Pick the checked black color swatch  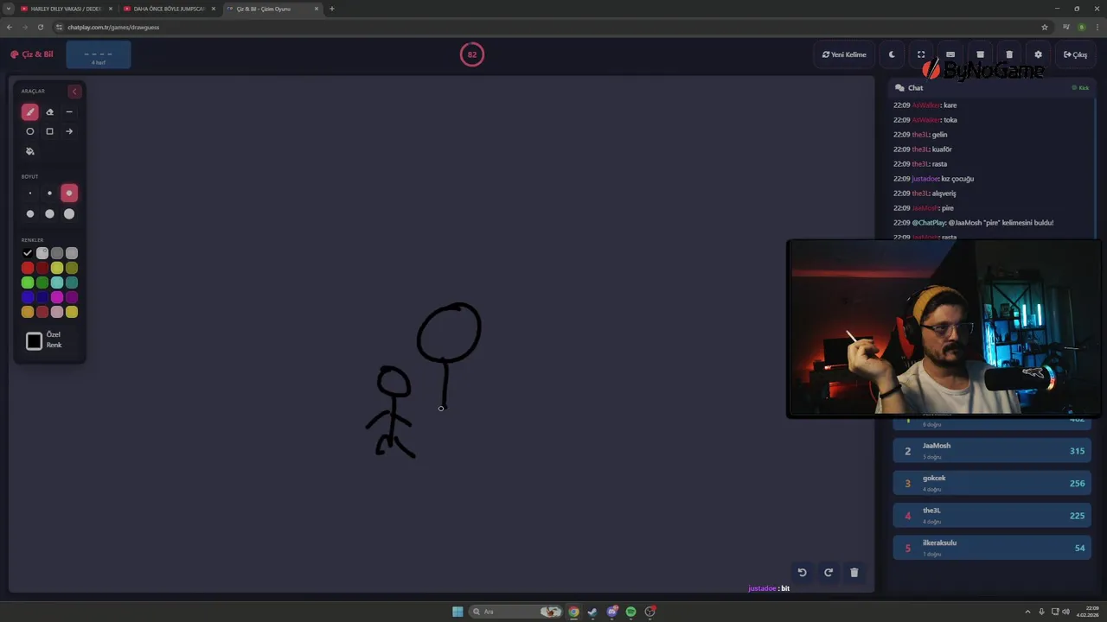click(28, 253)
